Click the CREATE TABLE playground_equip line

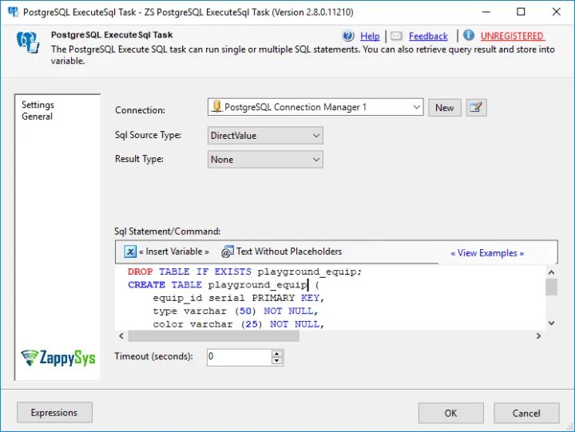224,285
